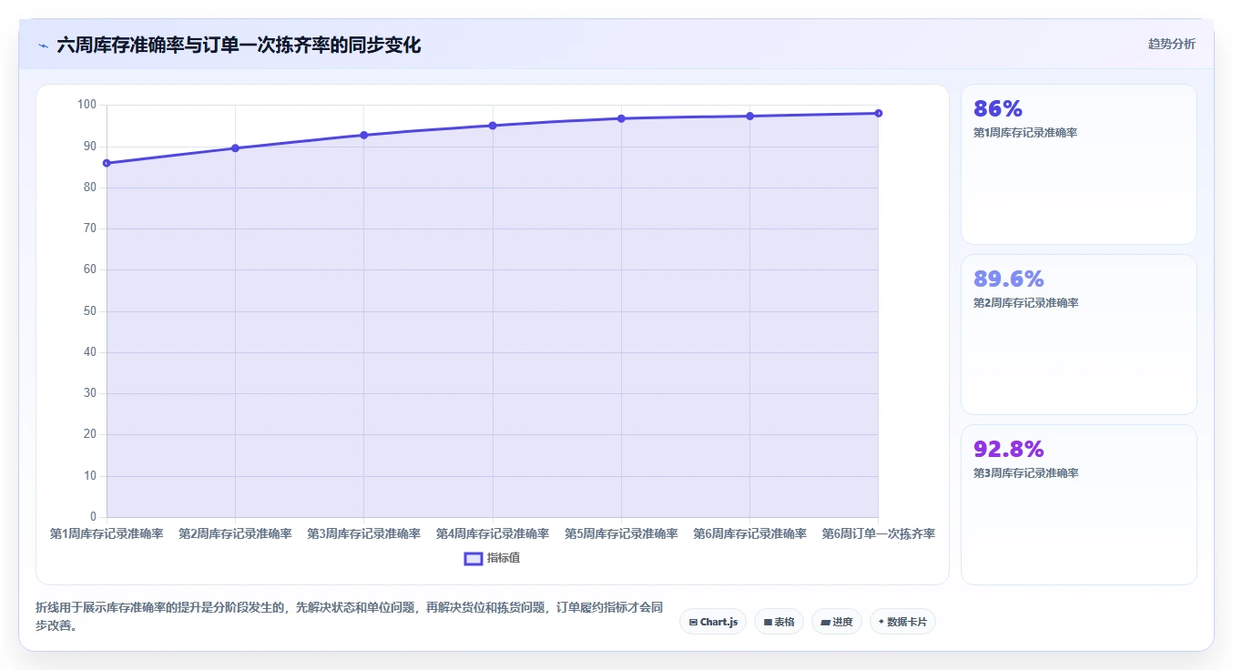Image resolution: width=1233 pixels, height=670 pixels.
Task: Click x-axis label 第4周库存记录准确率
Action: coord(493,533)
